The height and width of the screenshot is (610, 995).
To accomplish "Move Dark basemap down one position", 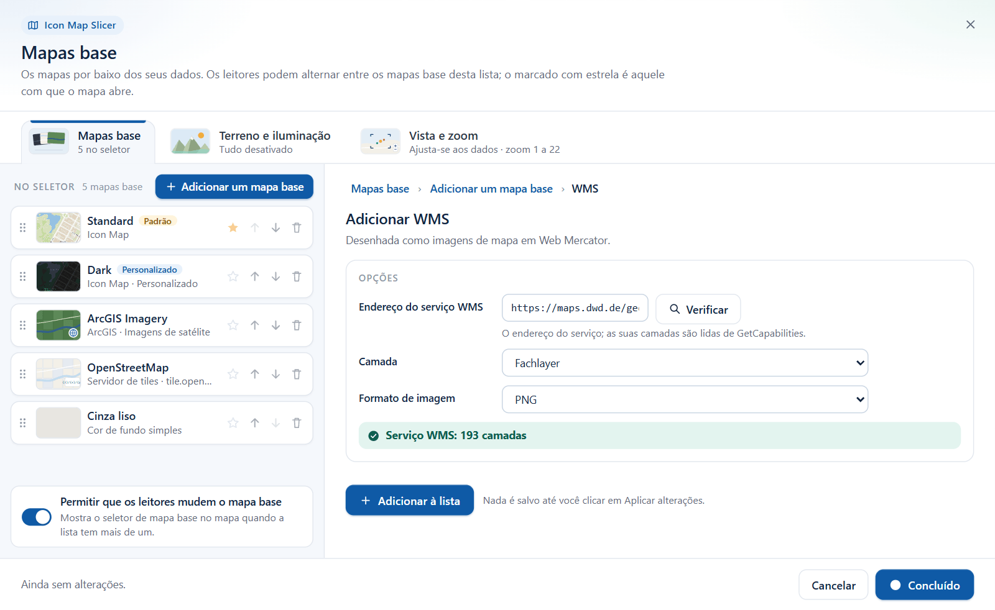I will (275, 276).
